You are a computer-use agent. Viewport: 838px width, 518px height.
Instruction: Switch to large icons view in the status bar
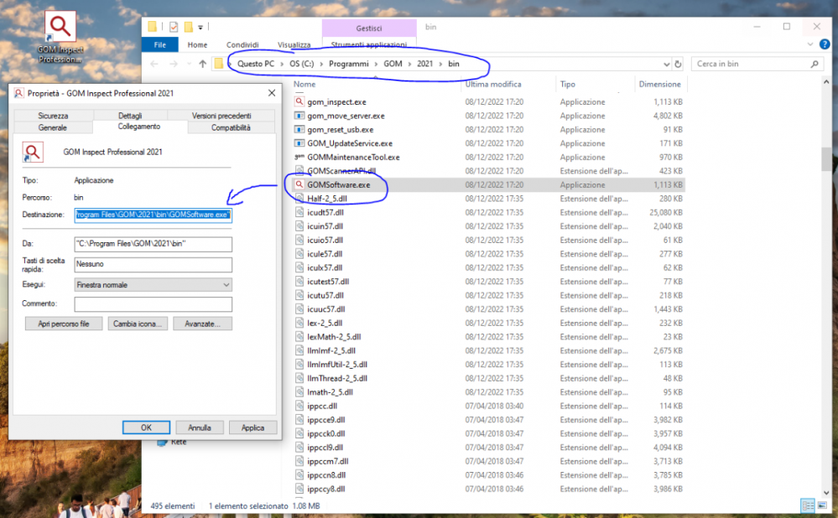[x=820, y=505]
